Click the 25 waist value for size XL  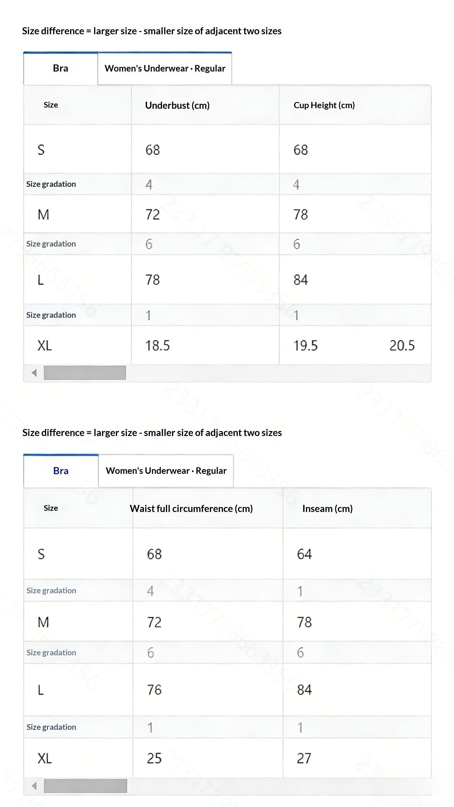coord(154,759)
